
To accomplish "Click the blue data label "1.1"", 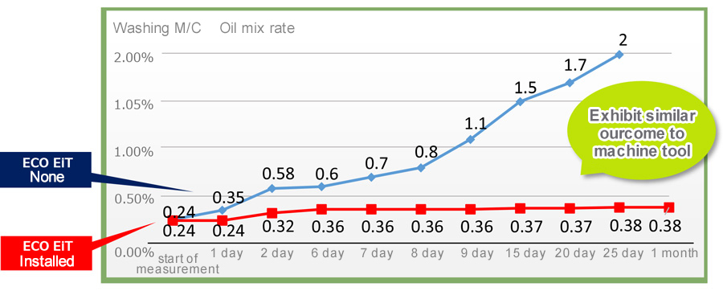I will tap(476, 124).
